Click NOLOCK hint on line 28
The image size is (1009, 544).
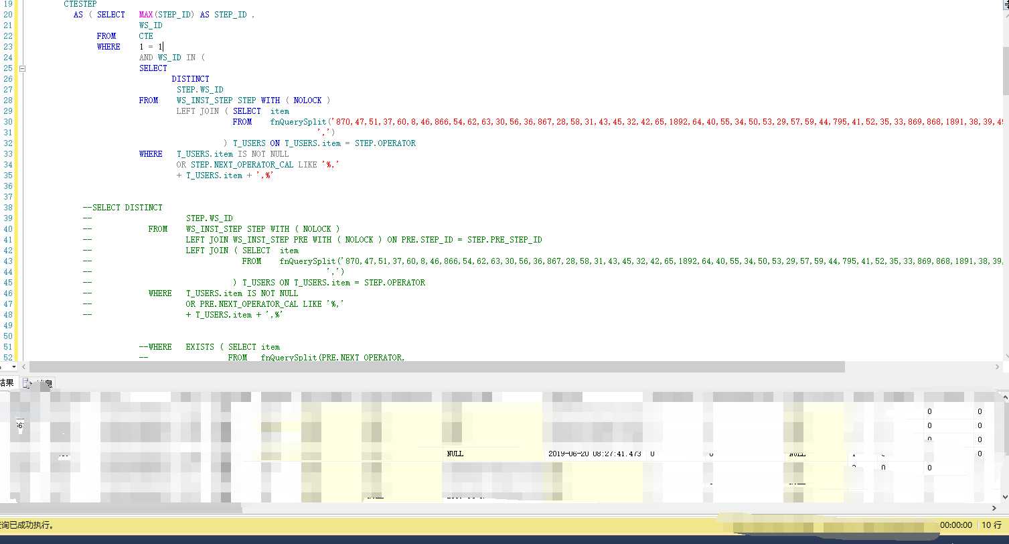(x=307, y=100)
